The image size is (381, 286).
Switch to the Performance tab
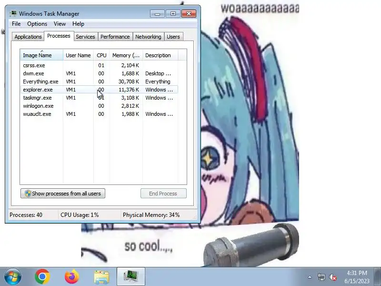pos(115,37)
